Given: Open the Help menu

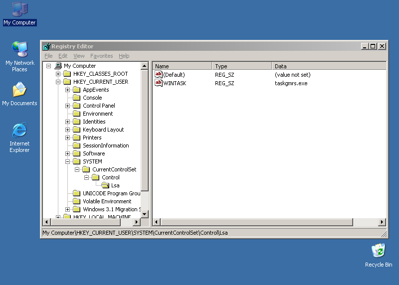Looking at the screenshot, I should coord(124,56).
